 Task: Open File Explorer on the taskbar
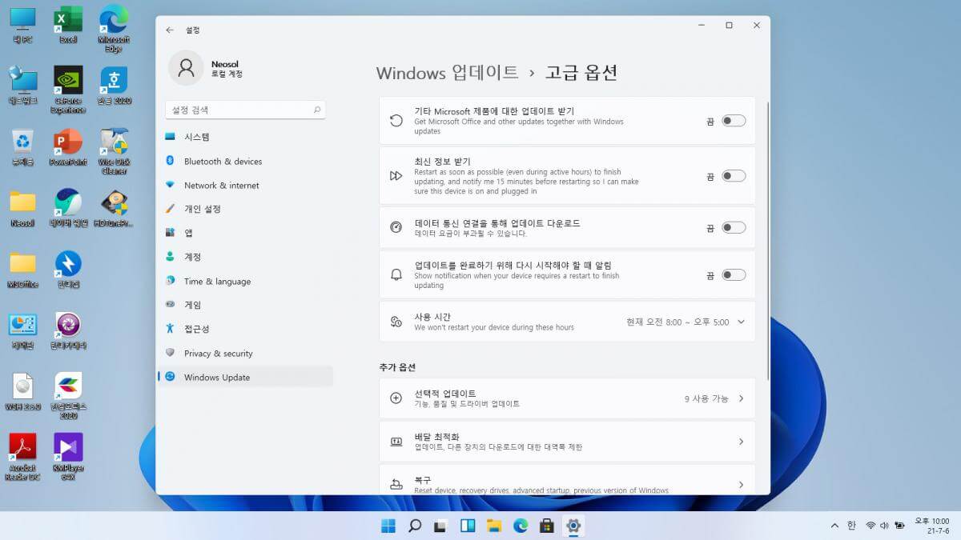pyautogui.click(x=494, y=526)
